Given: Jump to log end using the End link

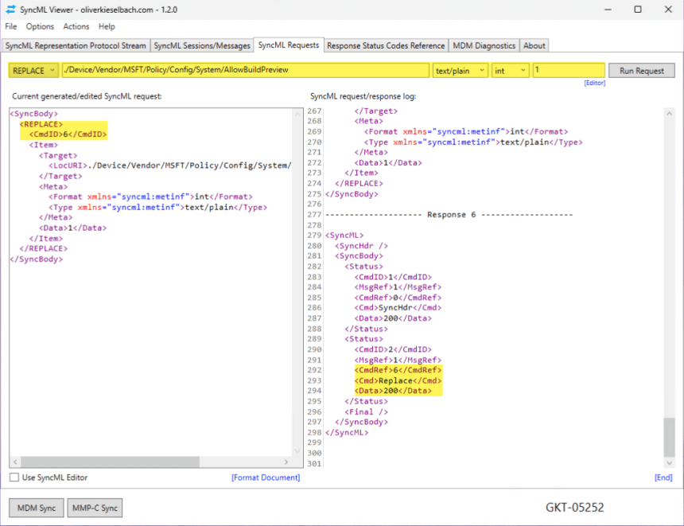Looking at the screenshot, I should [x=664, y=477].
